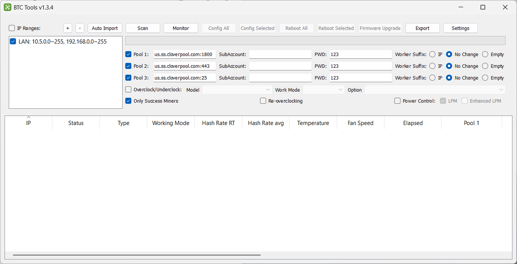Click the Firmware Upgrade button
This screenshot has height=264, width=517.
[380, 28]
